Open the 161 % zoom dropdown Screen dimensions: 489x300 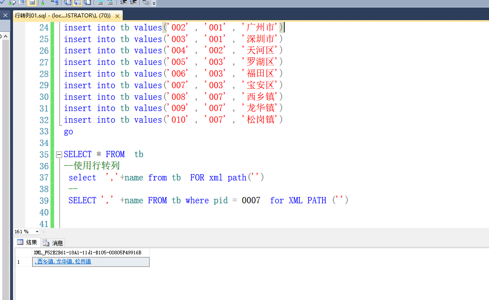(x=37, y=231)
